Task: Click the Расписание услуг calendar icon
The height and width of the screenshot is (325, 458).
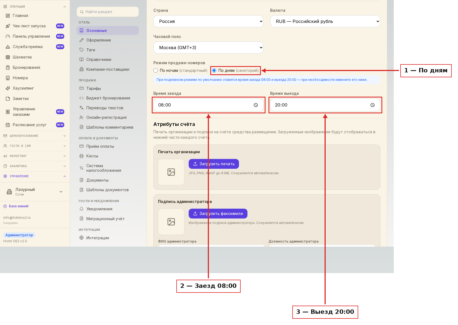Action: click(8, 125)
